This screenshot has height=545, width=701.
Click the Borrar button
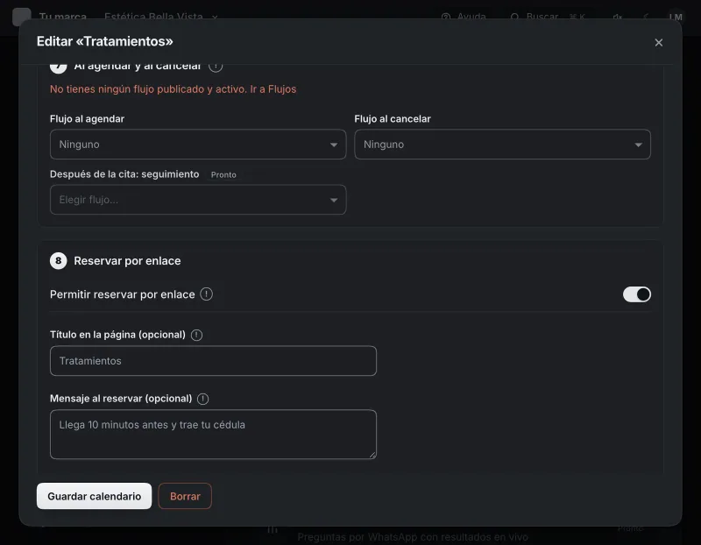[185, 496]
